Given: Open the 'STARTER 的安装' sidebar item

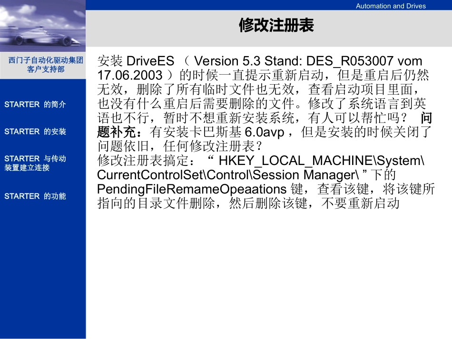Looking at the screenshot, I should coord(35,131).
